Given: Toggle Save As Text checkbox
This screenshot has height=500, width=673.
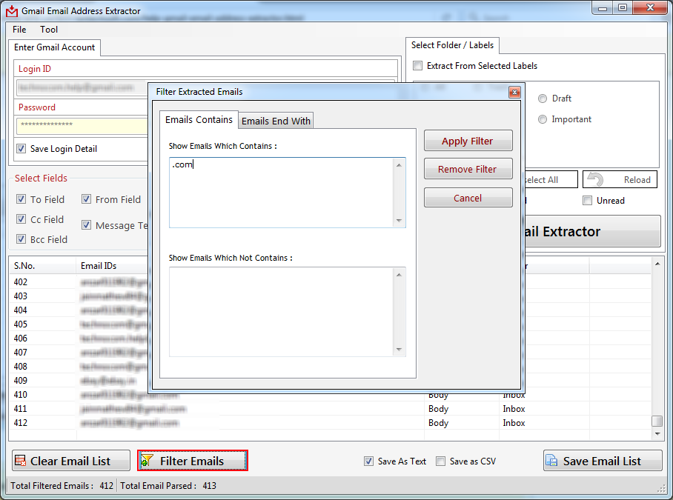Looking at the screenshot, I should coord(368,461).
